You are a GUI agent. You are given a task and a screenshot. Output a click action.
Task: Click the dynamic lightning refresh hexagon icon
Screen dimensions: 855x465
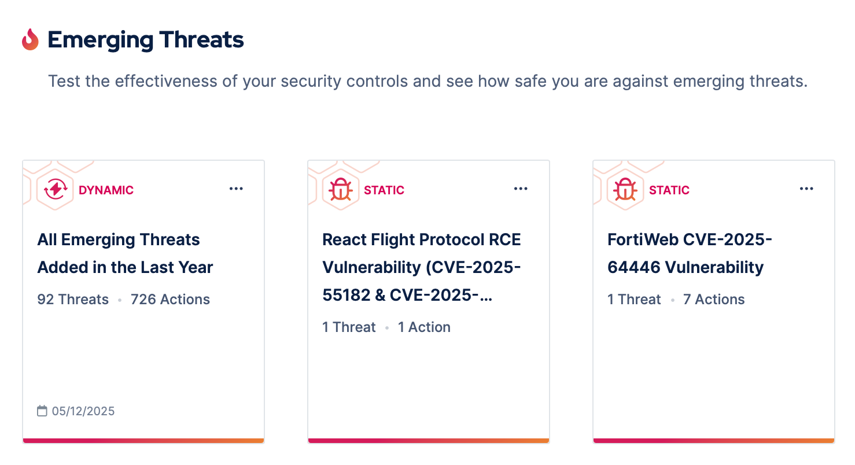(55, 190)
